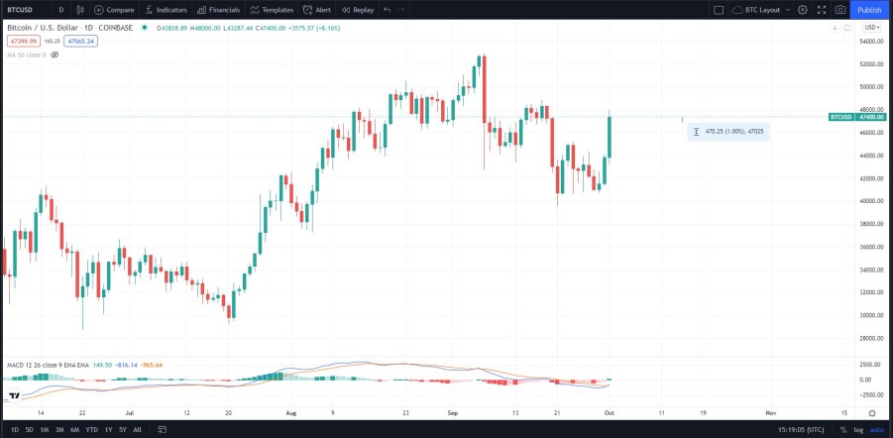Open the USD currency dropdown
Viewport: 893px width, 438px height.
tap(871, 28)
